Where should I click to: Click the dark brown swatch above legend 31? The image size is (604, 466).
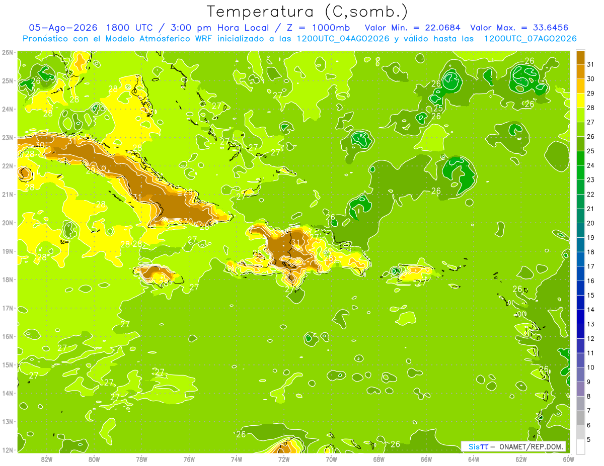click(x=580, y=57)
